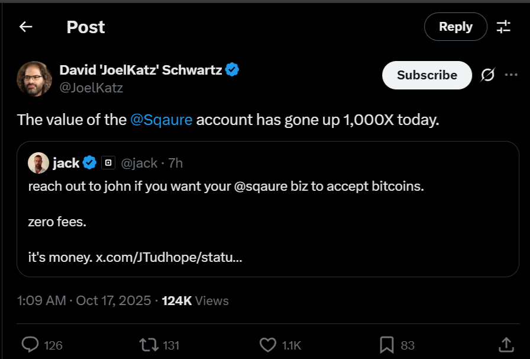Bookmark this post
The image size is (530, 359).
[386, 345]
